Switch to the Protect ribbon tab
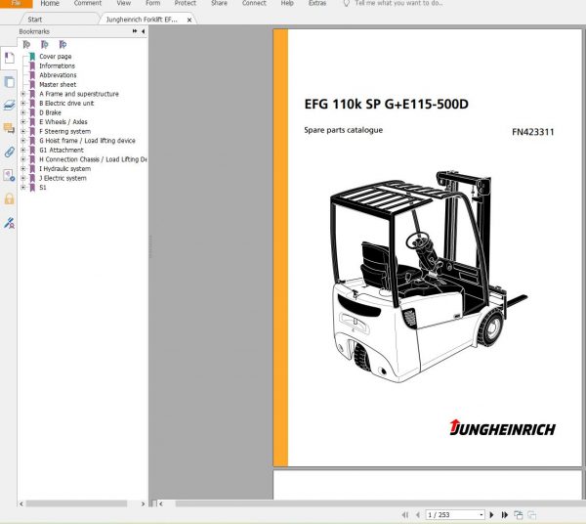586x524 pixels. 186,3
